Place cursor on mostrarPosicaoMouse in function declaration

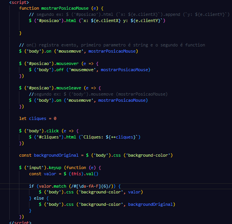65,8
